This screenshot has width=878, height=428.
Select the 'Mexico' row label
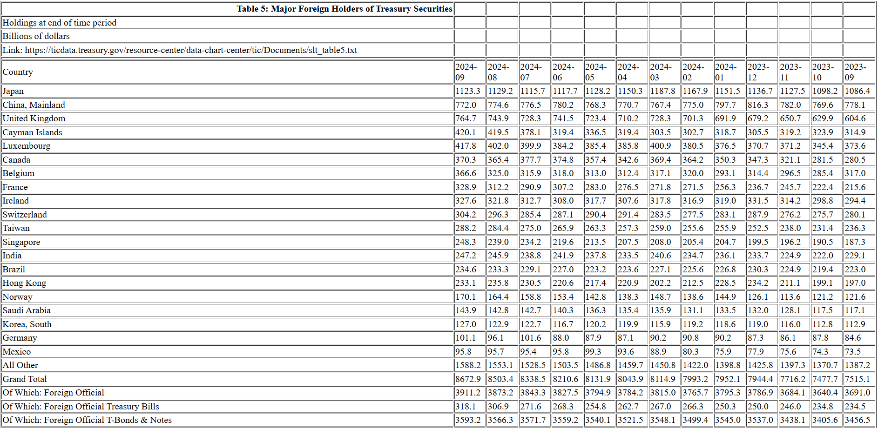(16, 352)
